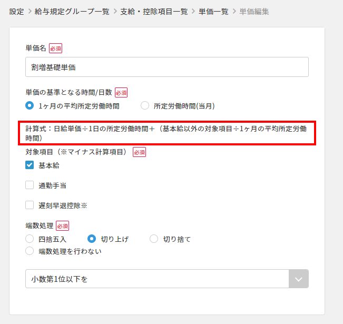Select 端数処理を行わない radio option
The image size is (343, 324).
(30, 251)
